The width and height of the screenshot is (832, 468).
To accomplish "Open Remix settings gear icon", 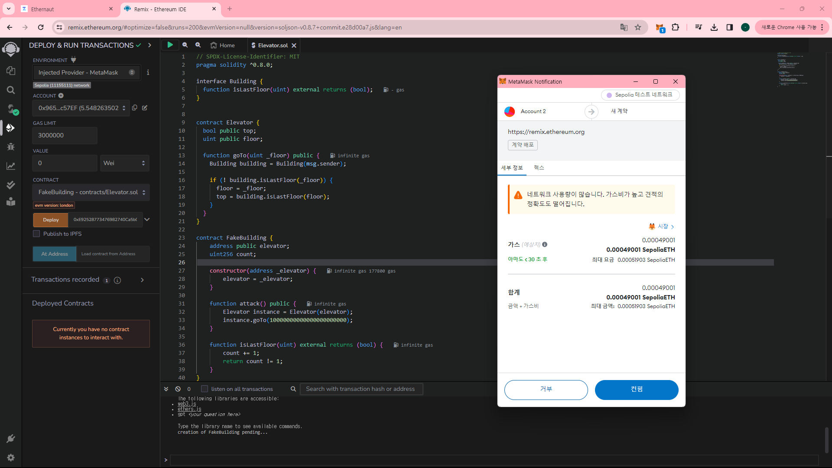I will coord(11,458).
